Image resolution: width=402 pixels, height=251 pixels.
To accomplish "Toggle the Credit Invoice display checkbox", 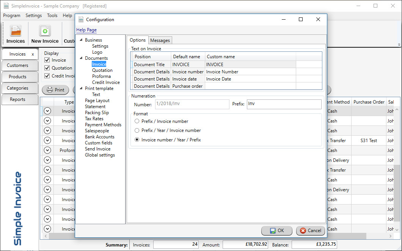I will pyautogui.click(x=47, y=76).
